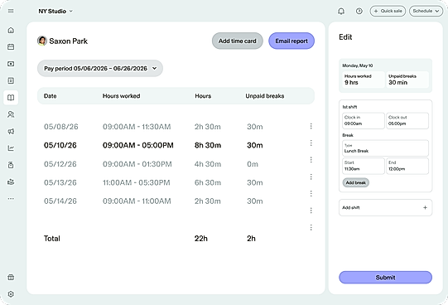448x305 pixels.
Task: Click the 11:00AM - 05:30PM hours cell
Action: pos(137,182)
